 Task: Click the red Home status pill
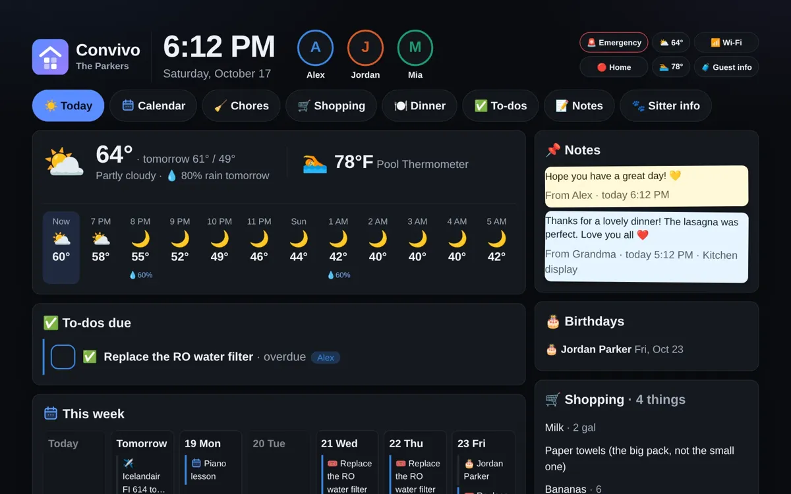(614, 67)
